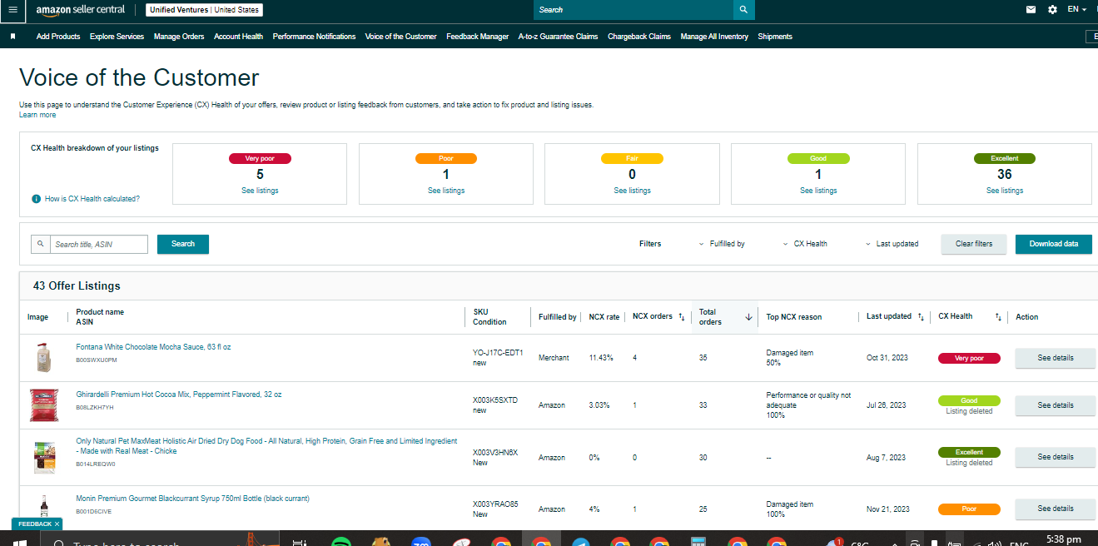This screenshot has width=1098, height=546.
Task: Expand the CX Health filter dropdown
Action: click(x=805, y=244)
